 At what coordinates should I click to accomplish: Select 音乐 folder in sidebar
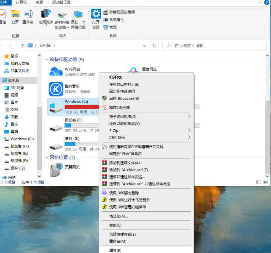tap(11, 124)
